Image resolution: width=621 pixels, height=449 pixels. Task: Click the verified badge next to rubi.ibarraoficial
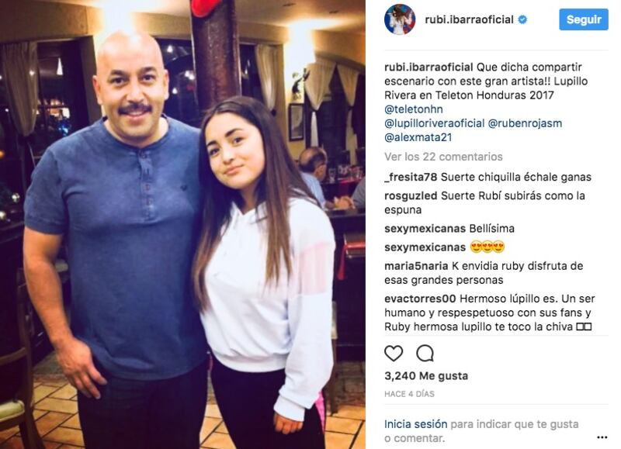pos(522,19)
